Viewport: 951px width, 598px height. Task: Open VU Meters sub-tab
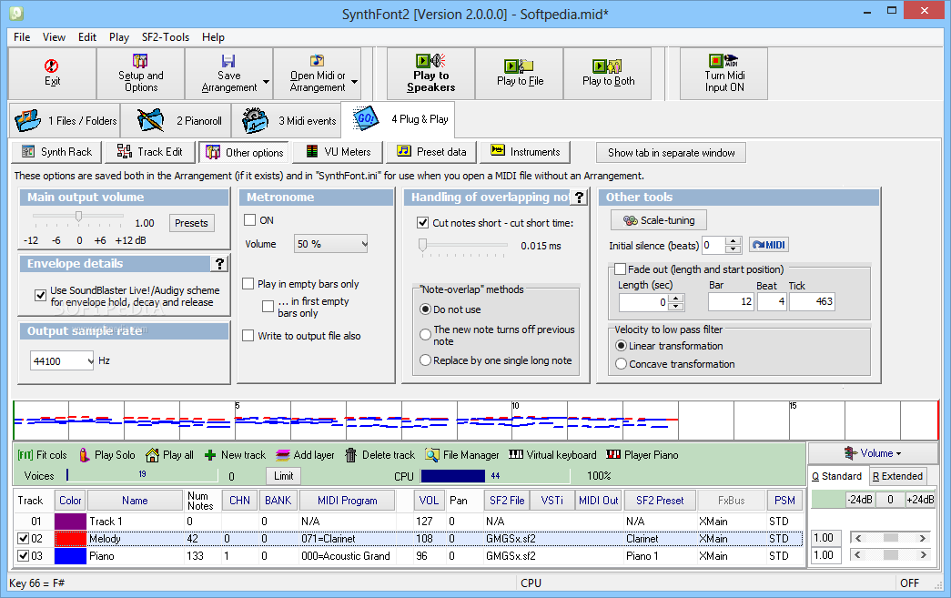[338, 152]
